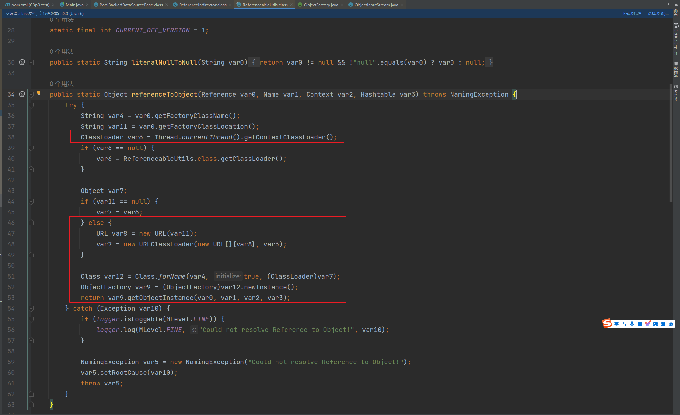
Task: Click the usages hint above CURRENT_REF_VERSION
Action: pos(62,20)
